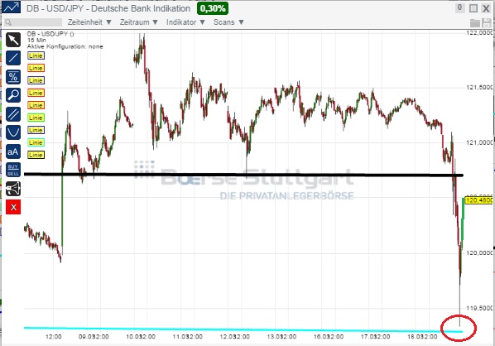
Task: Select the aA text annotation tool
Action: (x=13, y=151)
